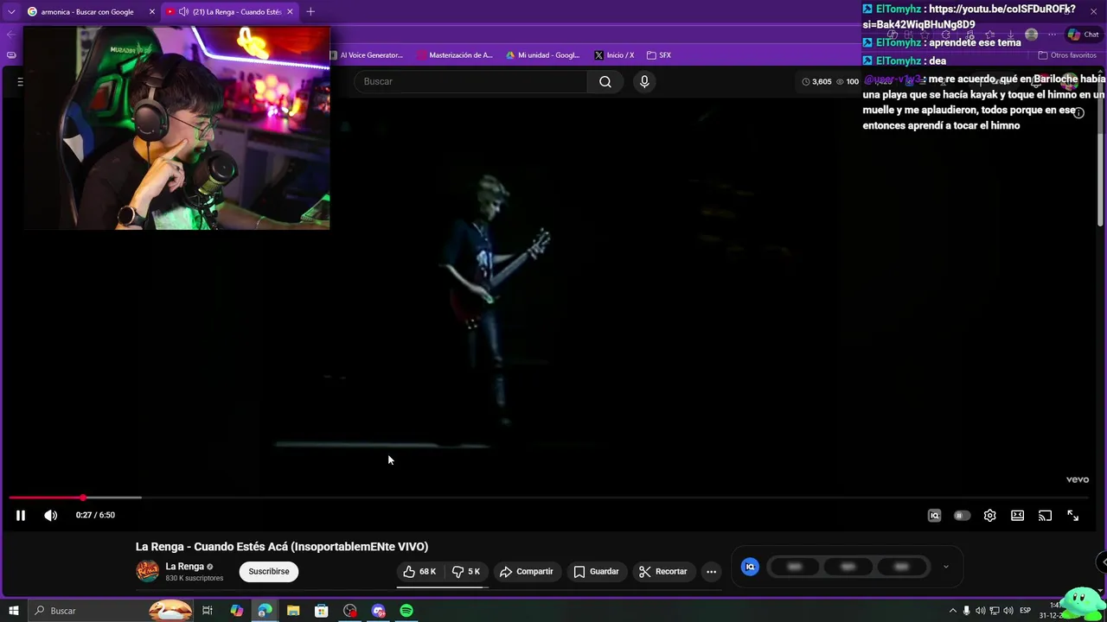The width and height of the screenshot is (1107, 622).
Task: Like the video with 68 K likes
Action: pyautogui.click(x=419, y=572)
